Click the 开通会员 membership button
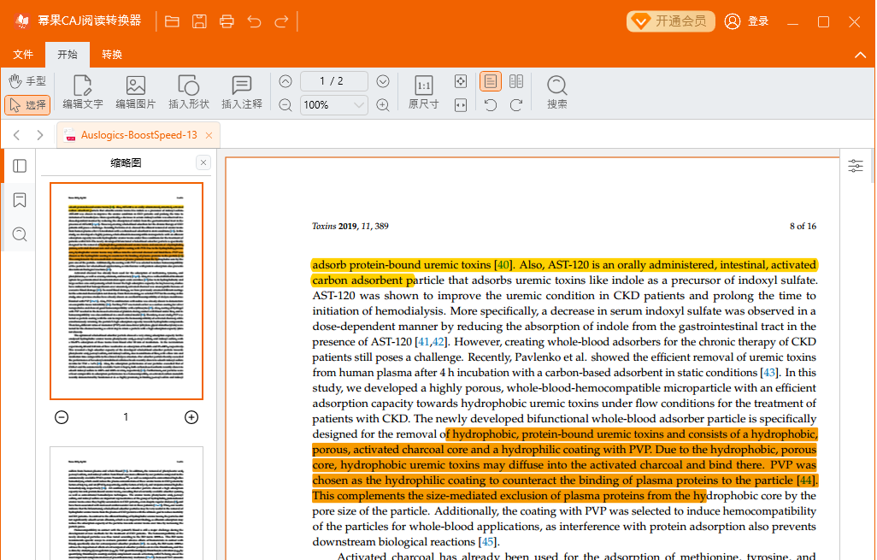 (671, 21)
